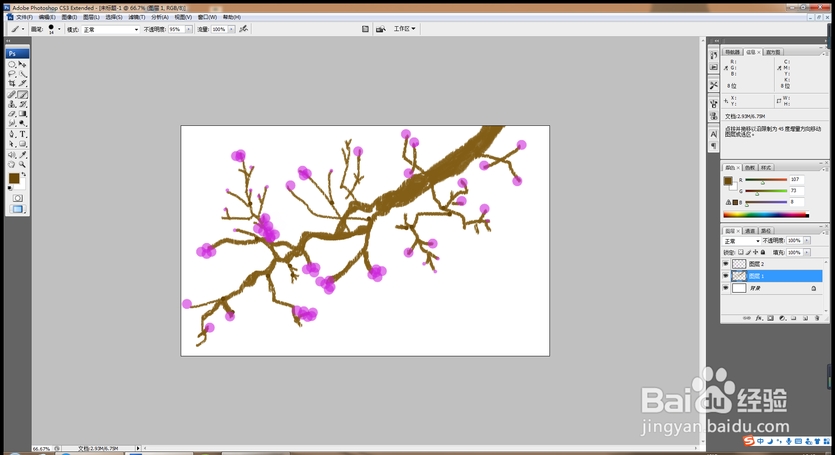Reset default foreground and background colors
Image resolution: width=835 pixels, height=455 pixels.
tap(9, 188)
